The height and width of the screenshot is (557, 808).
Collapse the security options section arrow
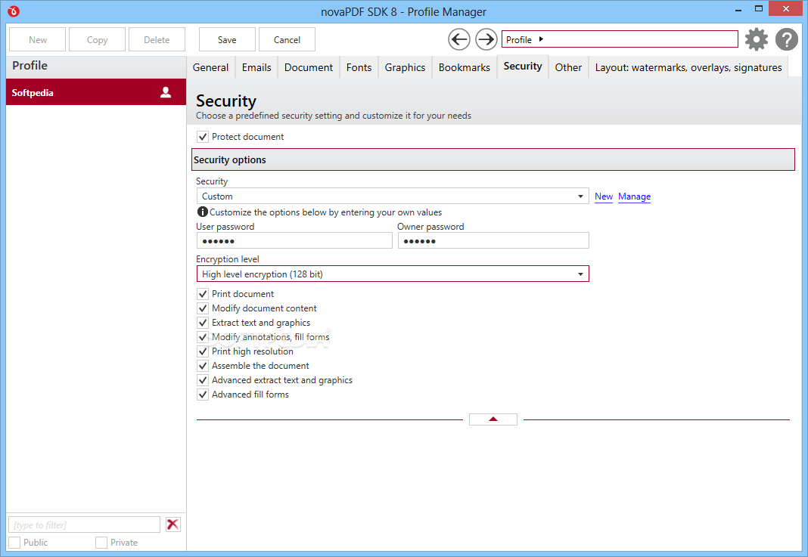(x=493, y=419)
